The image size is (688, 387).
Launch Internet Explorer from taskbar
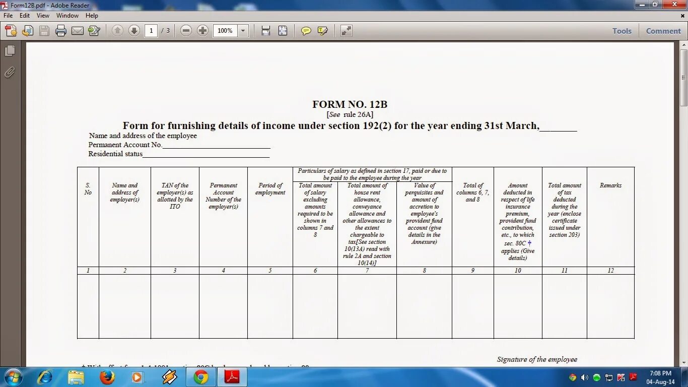45,377
